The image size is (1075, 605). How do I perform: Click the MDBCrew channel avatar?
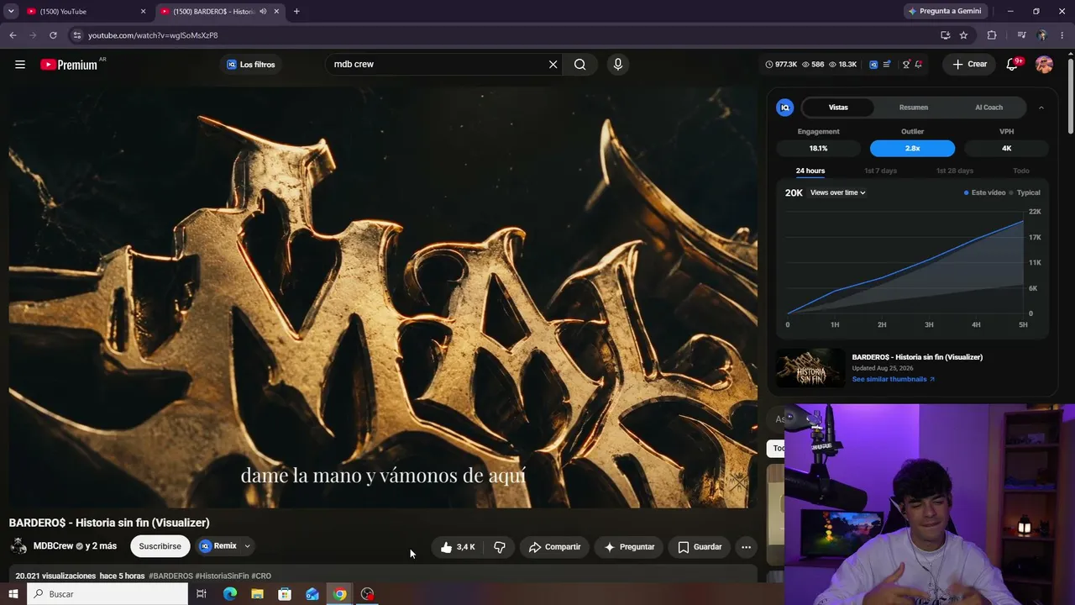pos(18,546)
